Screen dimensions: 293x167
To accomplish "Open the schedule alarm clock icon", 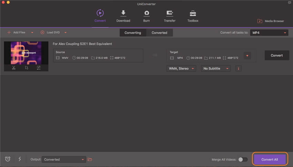I will (8, 159).
